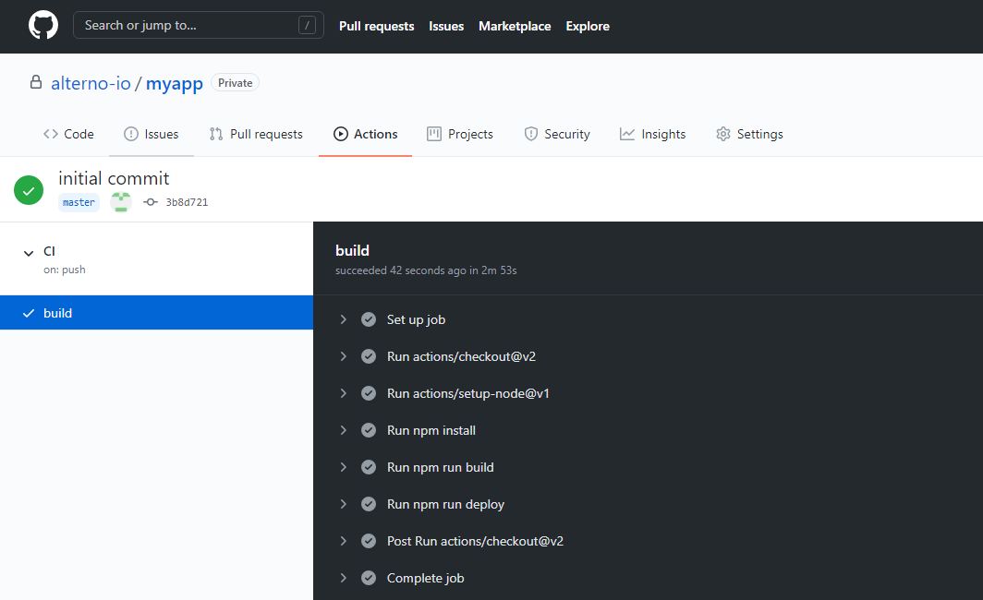Click the Private badge
Image resolution: width=983 pixels, height=600 pixels.
click(235, 83)
